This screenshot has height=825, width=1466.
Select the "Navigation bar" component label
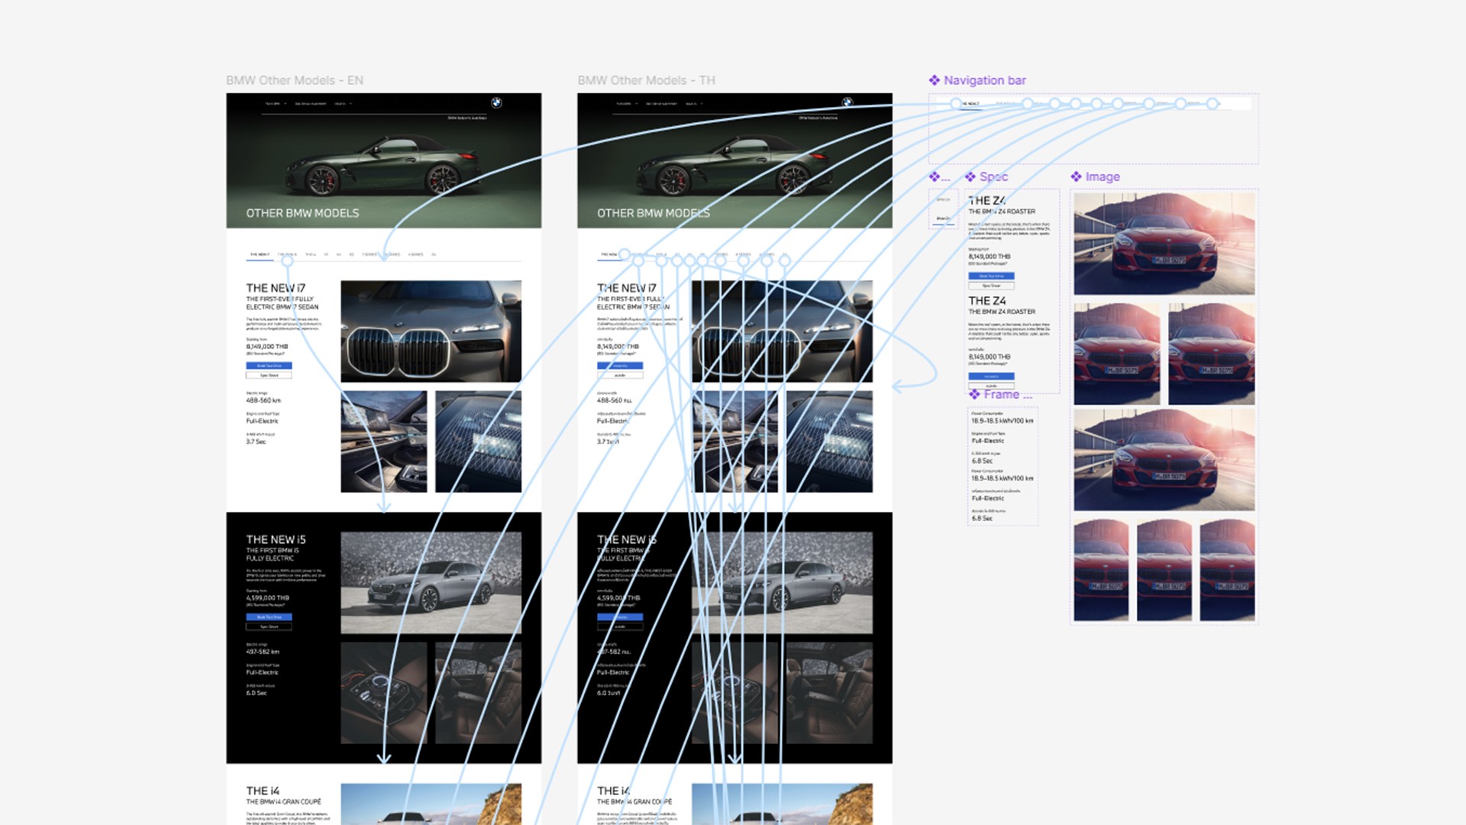[x=985, y=80]
